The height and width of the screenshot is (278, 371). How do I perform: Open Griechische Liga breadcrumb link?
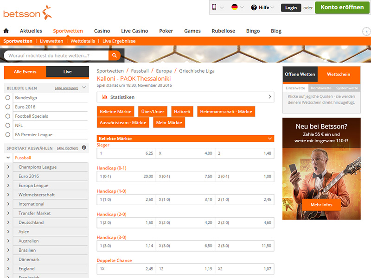[197, 71]
